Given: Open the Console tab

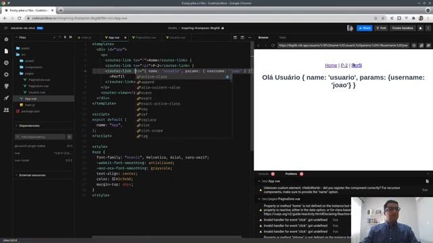Looking at the screenshot, I should 263,174.
